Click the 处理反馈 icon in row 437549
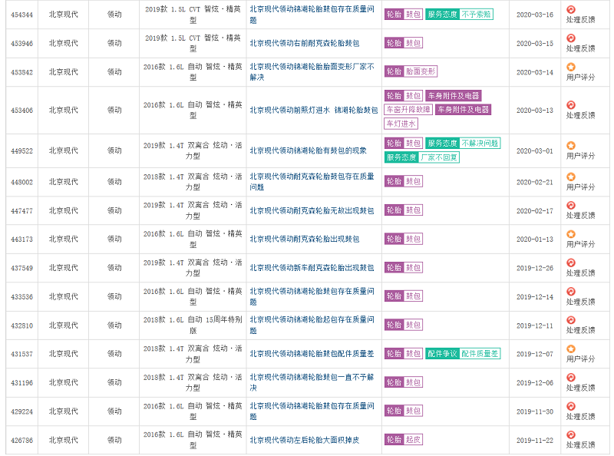The width and height of the screenshot is (614, 456). click(x=570, y=263)
